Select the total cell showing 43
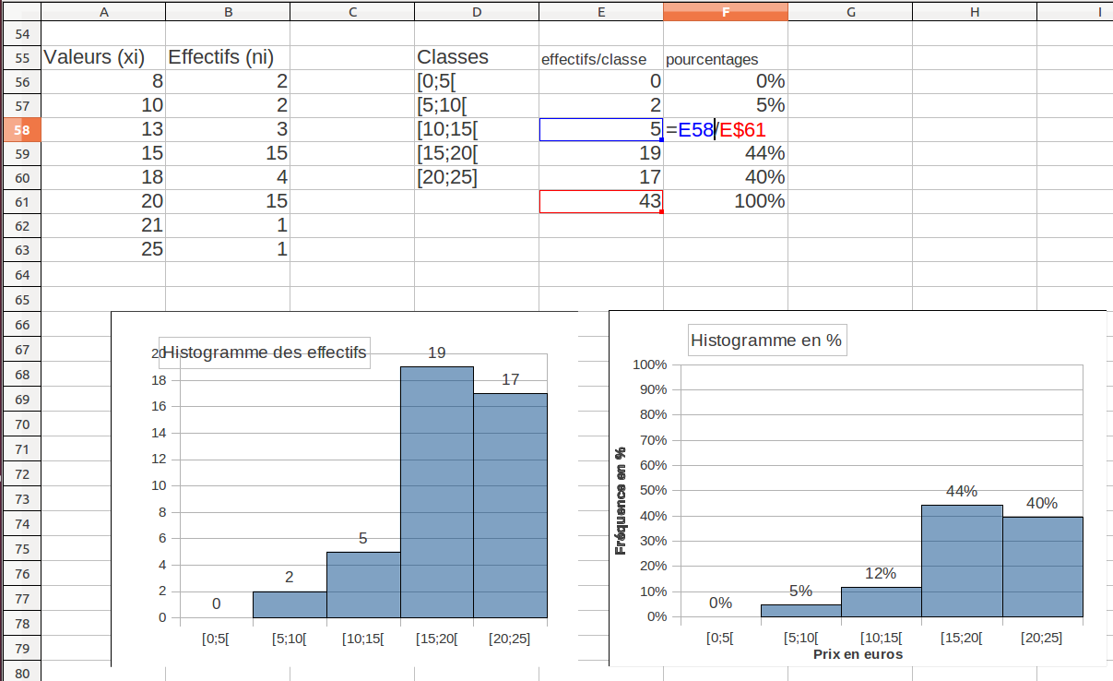This screenshot has height=681, width=1113. [600, 201]
